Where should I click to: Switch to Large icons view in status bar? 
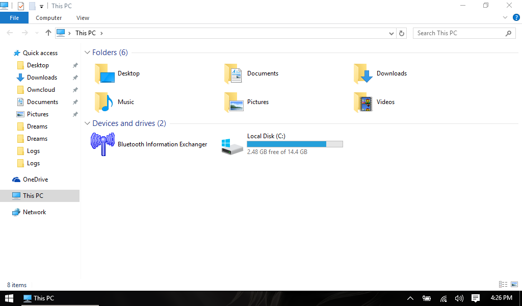514,285
